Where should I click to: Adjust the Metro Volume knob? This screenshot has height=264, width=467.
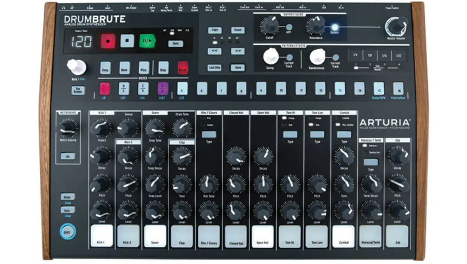pos(68,128)
